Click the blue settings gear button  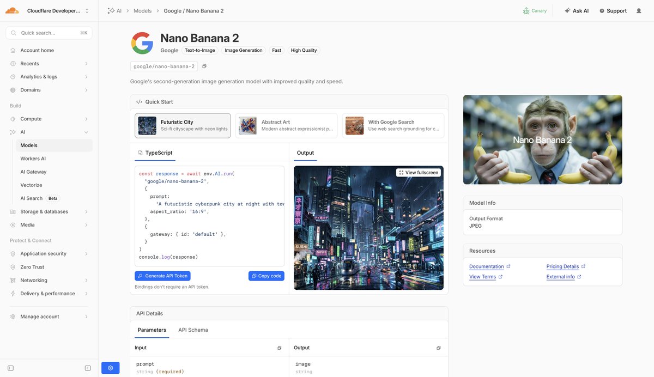click(110, 368)
